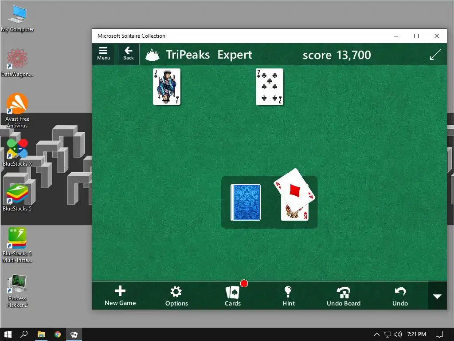Go Back using the arrow button
The image size is (454, 341).
point(128,54)
